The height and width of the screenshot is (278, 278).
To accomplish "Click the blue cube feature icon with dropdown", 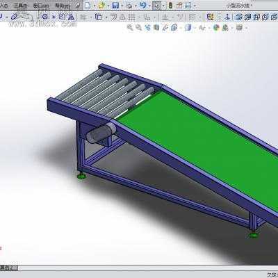I will pos(99,17).
